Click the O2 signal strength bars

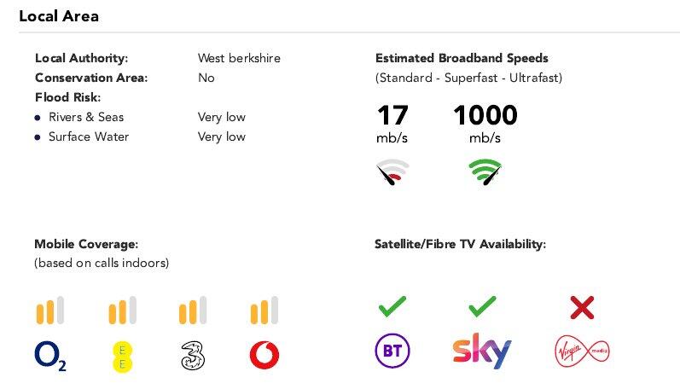pyautogui.click(x=50, y=311)
